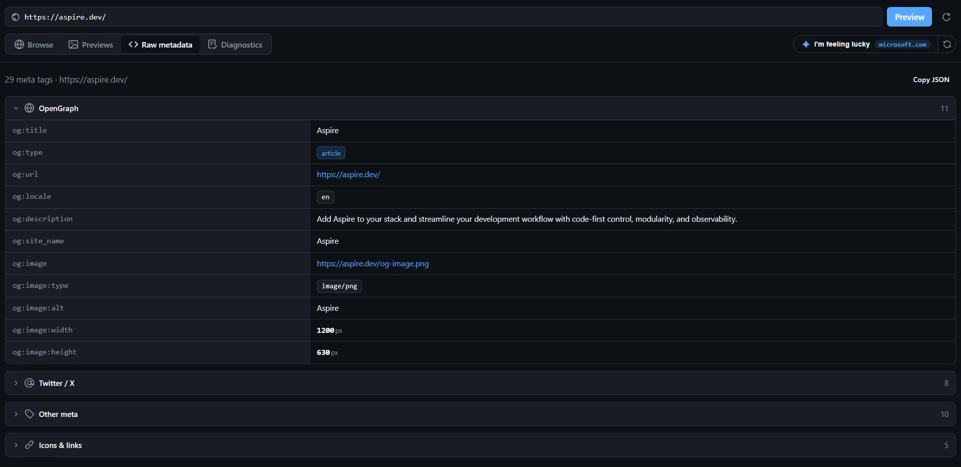This screenshot has width=961, height=467.
Task: Click the OpenGraph globe section icon
Action: coord(30,108)
